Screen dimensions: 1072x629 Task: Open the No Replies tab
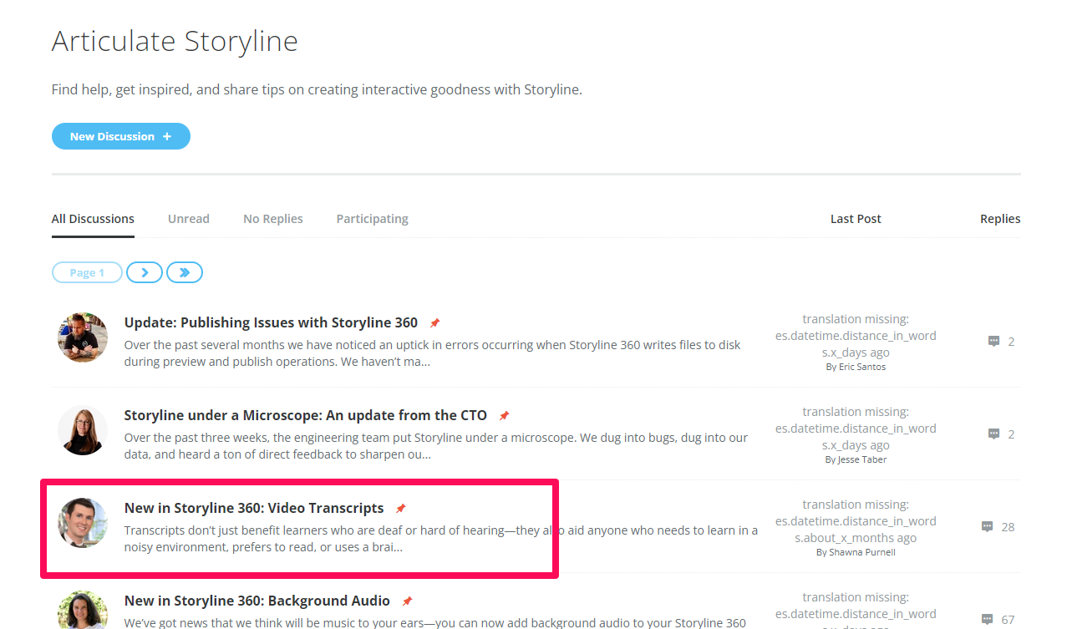[x=273, y=219]
